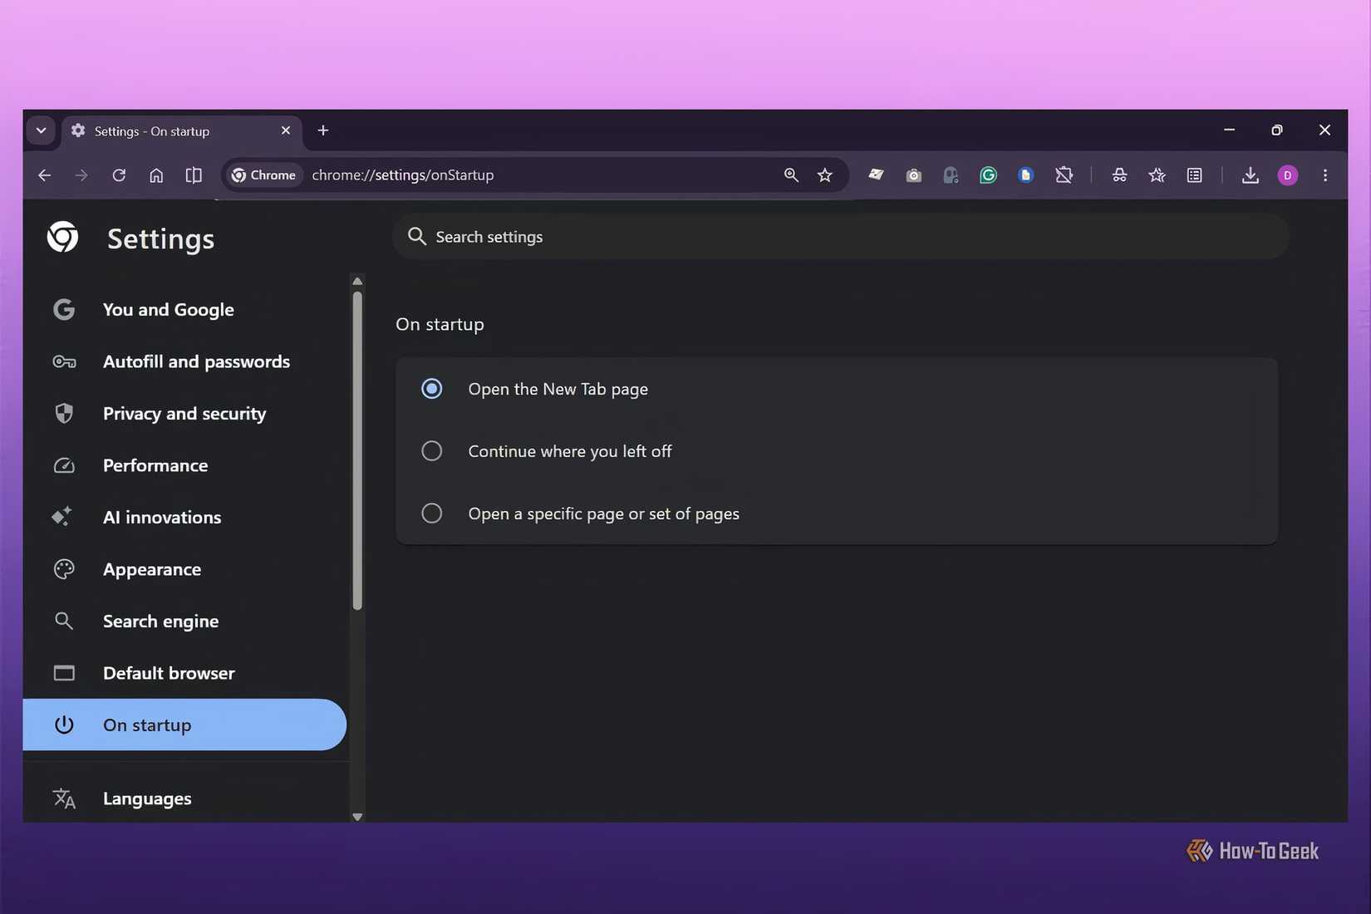The height and width of the screenshot is (914, 1371).
Task: Open Privacy and security section
Action: [x=184, y=414]
